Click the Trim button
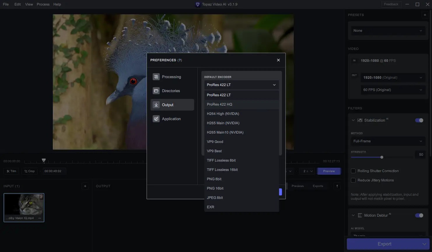 pyautogui.click(x=11, y=171)
